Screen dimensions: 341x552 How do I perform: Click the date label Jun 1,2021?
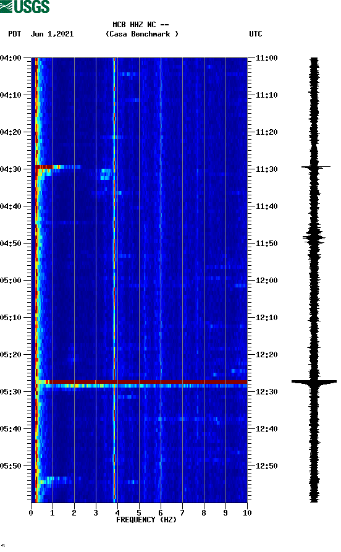pos(52,34)
